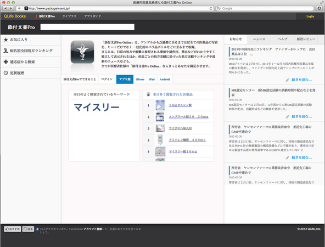The height and width of the screenshot is (247, 325).
Task: Open マイスリー錠10mg link
Action: (183, 151)
